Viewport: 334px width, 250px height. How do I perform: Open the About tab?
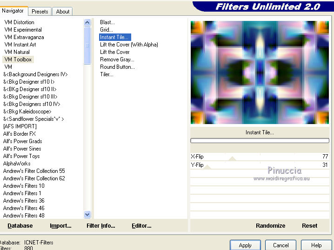tap(63, 12)
